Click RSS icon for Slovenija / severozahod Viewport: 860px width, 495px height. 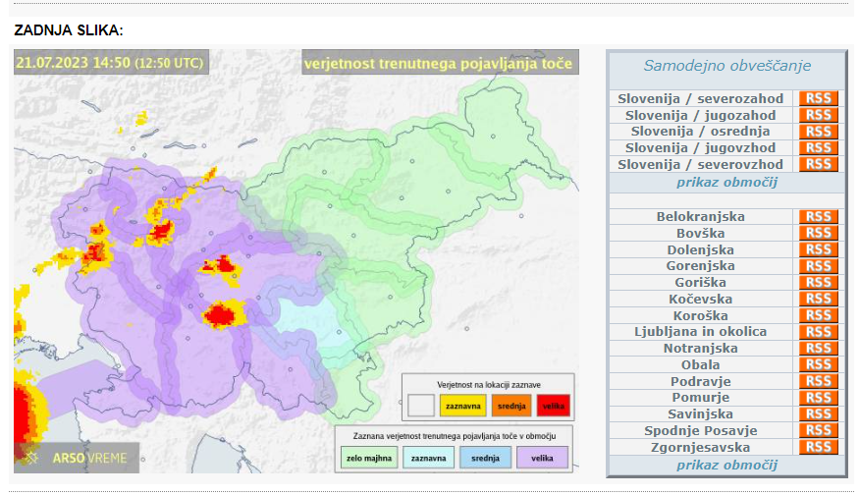tap(819, 98)
